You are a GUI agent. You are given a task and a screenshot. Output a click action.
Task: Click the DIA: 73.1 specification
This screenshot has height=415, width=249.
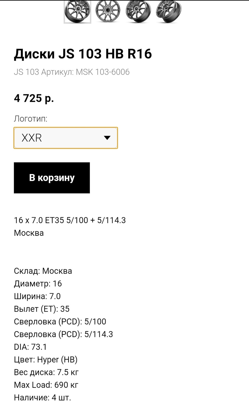[x=30, y=347]
